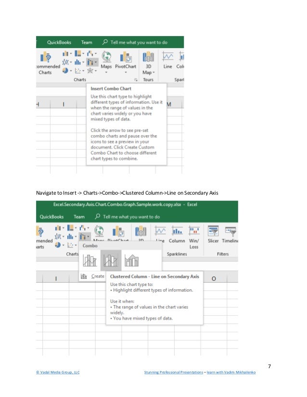Select Line chart icon in Combo dropdown screenshot
The image size is (307, 397).
pyautogui.click(x=58, y=236)
